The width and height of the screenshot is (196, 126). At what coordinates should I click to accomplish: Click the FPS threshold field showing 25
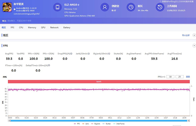click(179, 77)
